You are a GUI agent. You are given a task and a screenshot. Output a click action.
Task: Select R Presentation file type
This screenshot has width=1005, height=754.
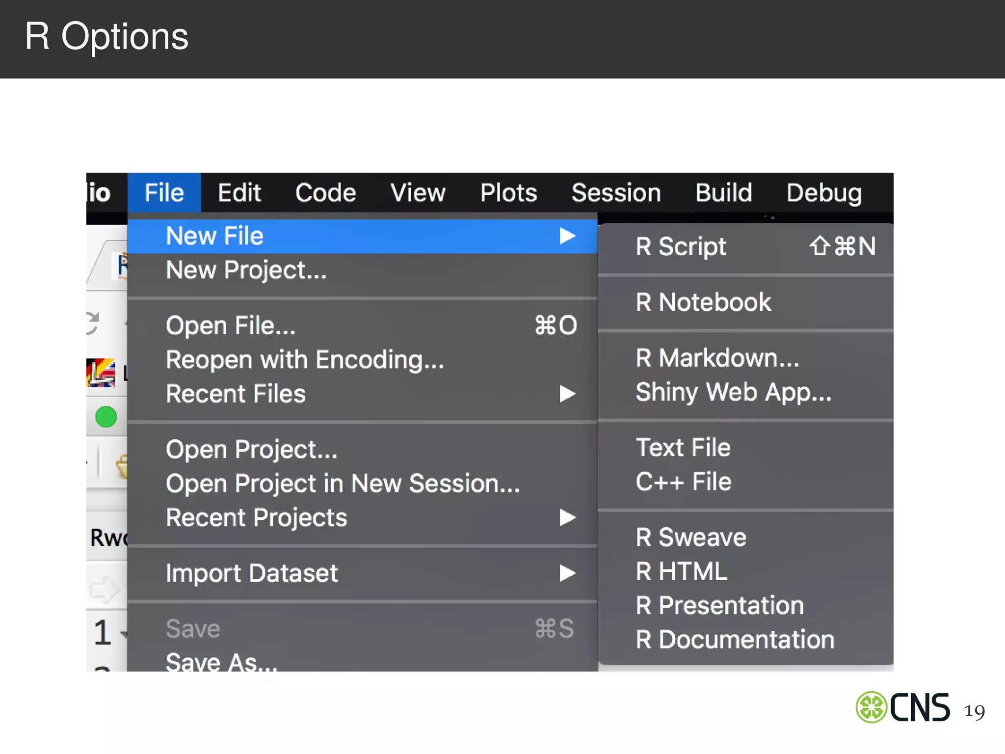click(719, 605)
